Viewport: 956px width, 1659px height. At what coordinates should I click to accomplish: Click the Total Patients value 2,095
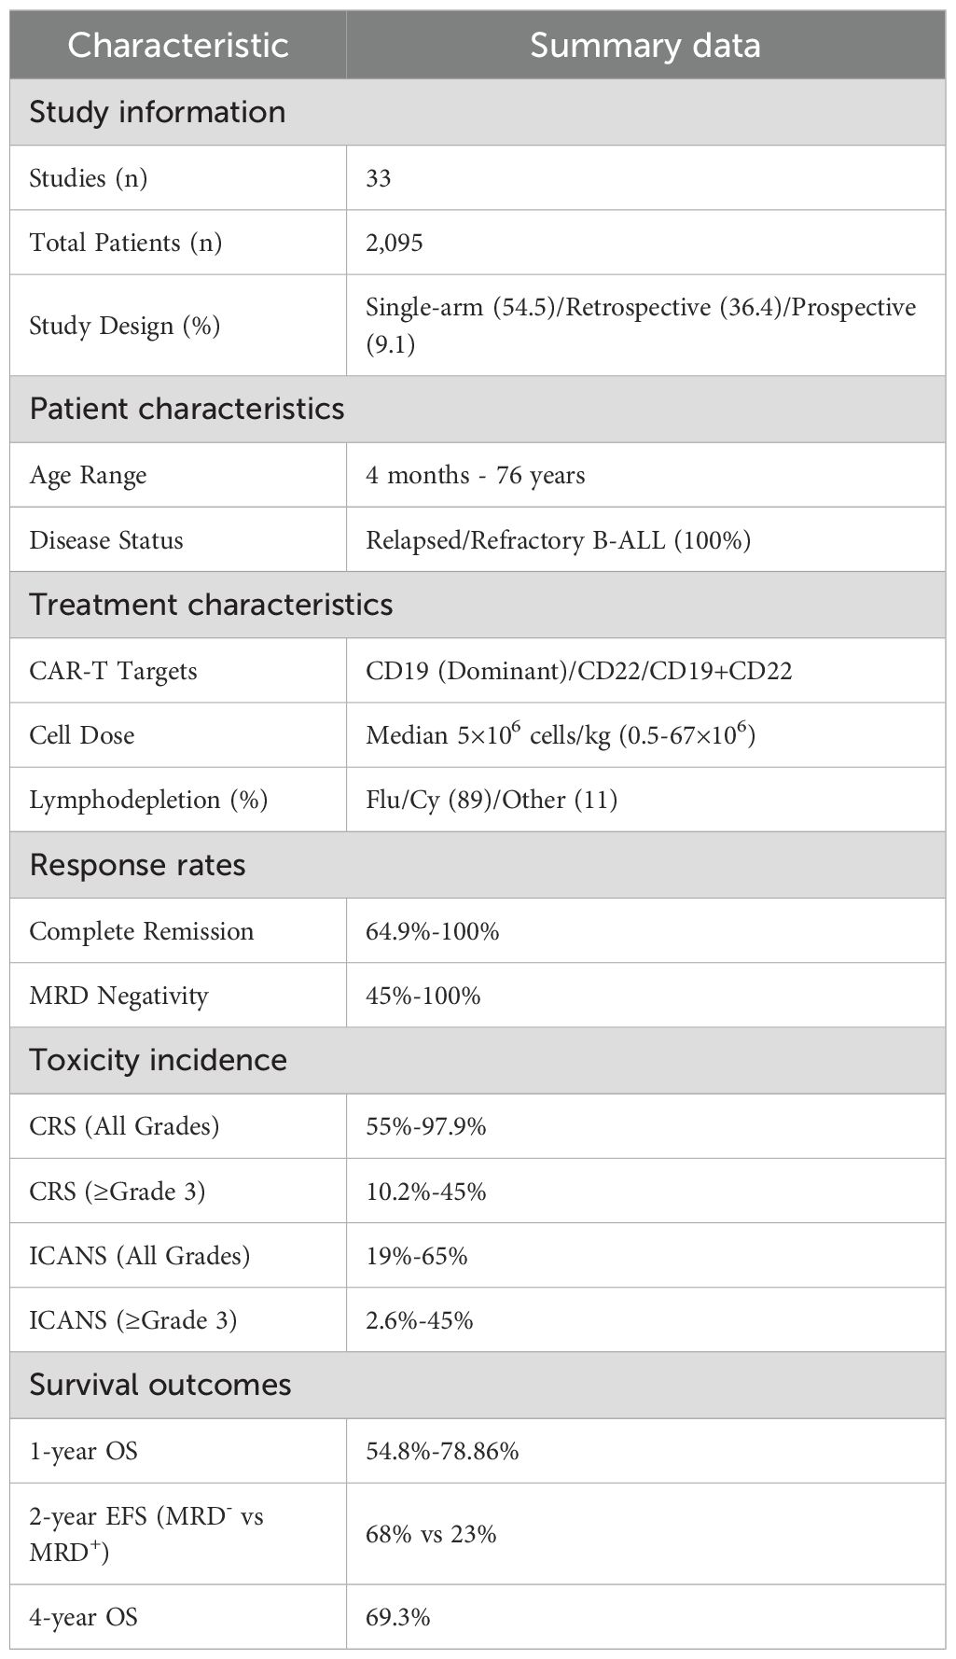[x=395, y=243]
